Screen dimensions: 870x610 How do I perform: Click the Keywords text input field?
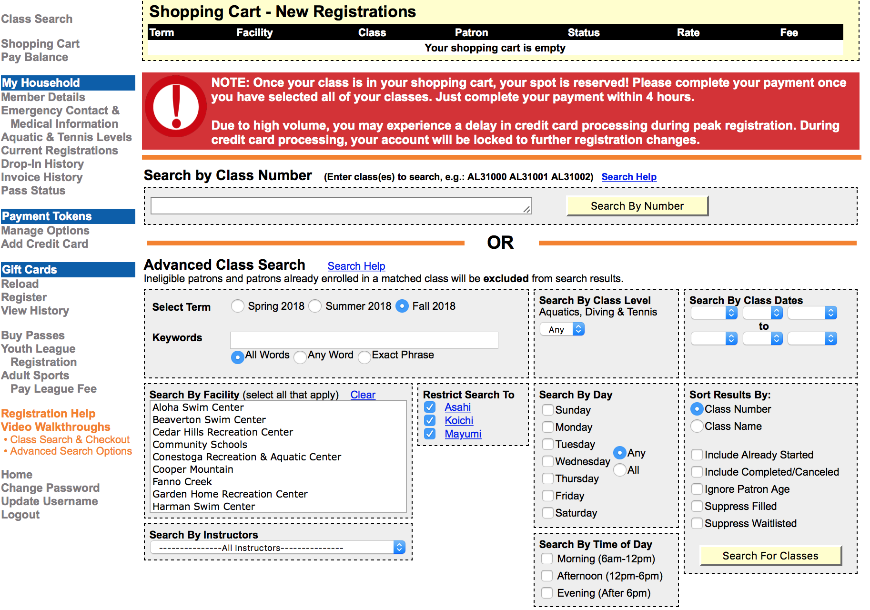364,340
